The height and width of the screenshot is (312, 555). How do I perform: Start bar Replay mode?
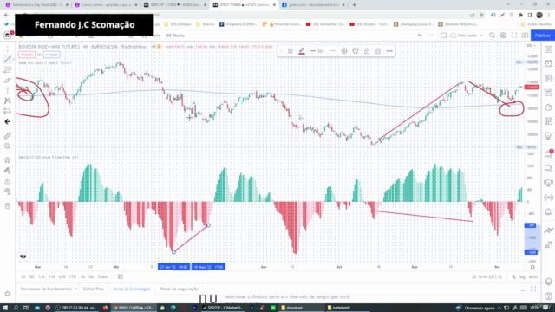[x=175, y=36]
